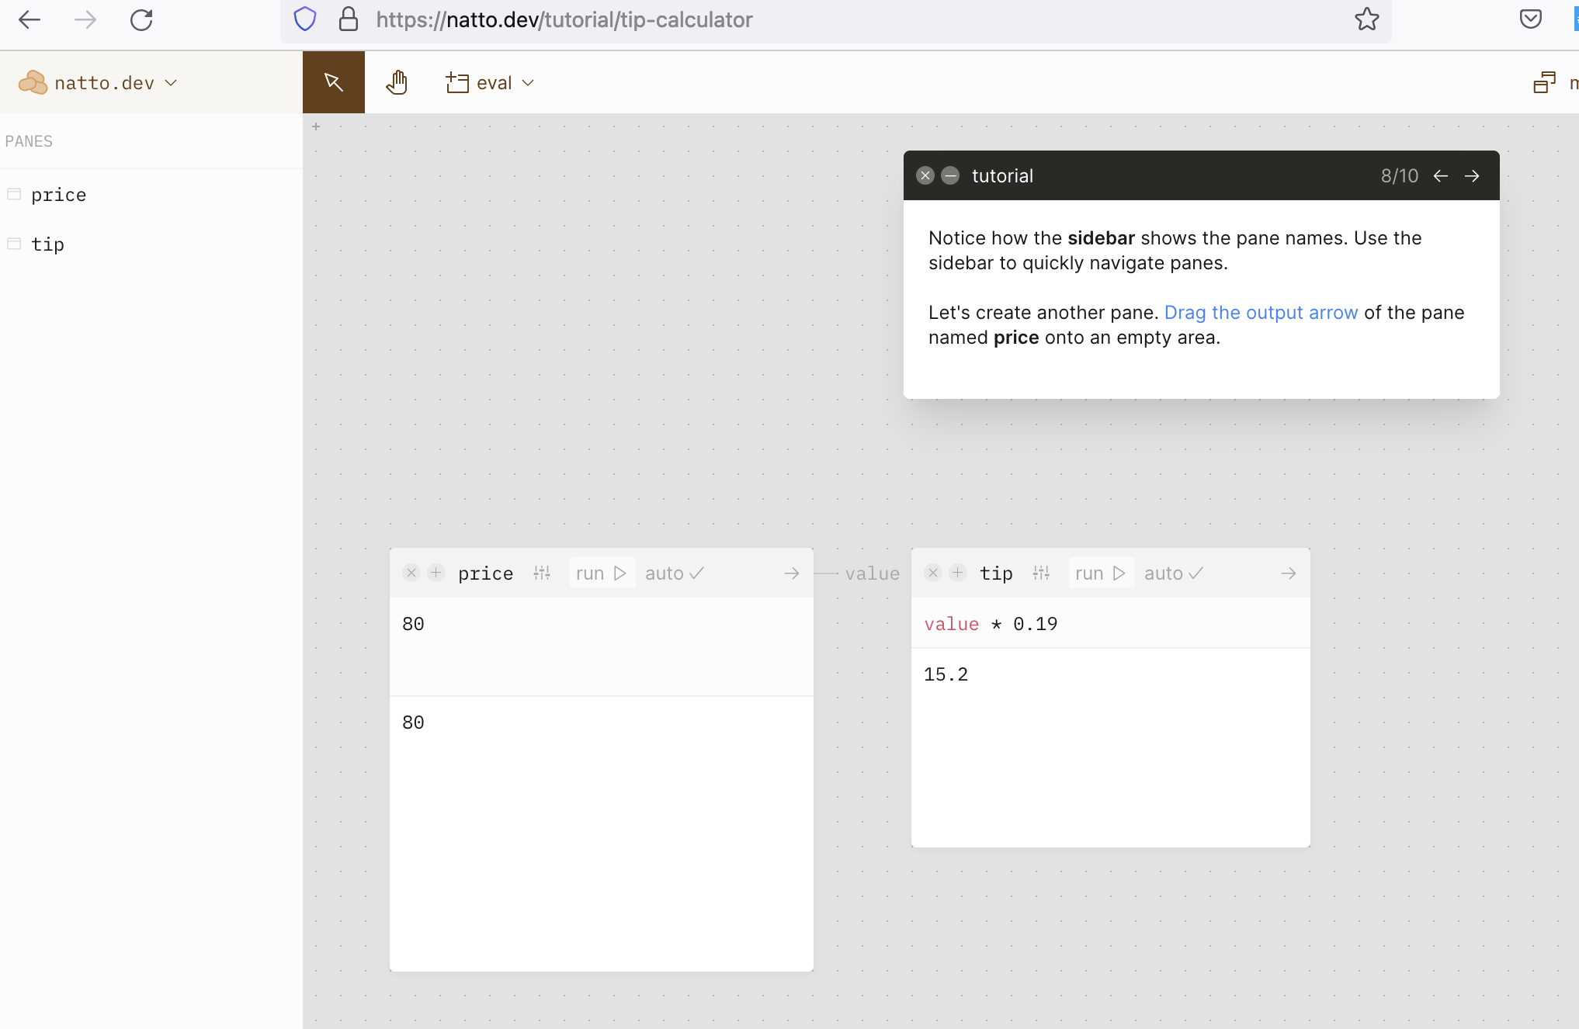Go to previous tutorial step
The width and height of the screenshot is (1579, 1029).
[1441, 176]
